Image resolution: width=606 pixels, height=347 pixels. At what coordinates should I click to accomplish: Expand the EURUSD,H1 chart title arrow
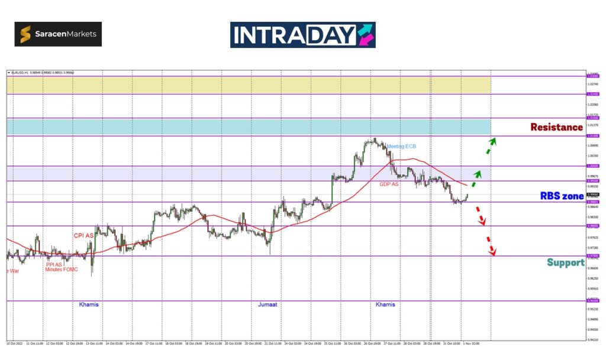(x=9, y=73)
